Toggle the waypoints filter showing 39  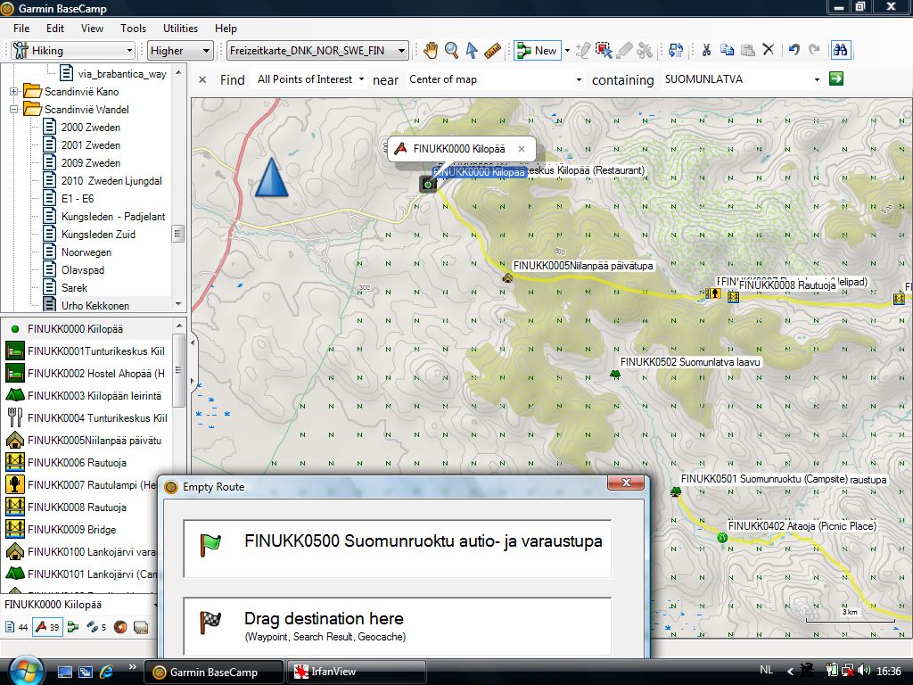pyautogui.click(x=46, y=627)
